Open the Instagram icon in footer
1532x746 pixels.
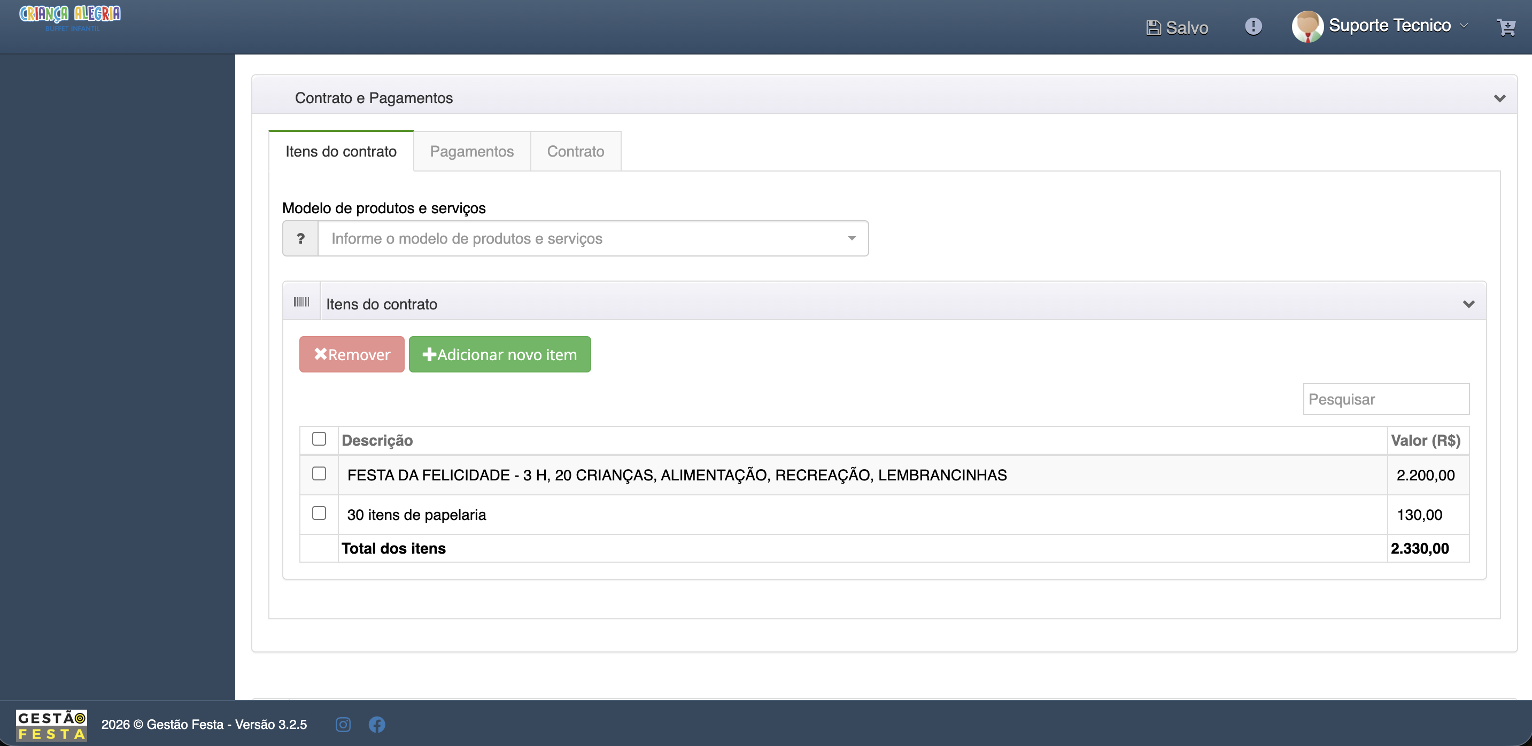pyautogui.click(x=343, y=724)
